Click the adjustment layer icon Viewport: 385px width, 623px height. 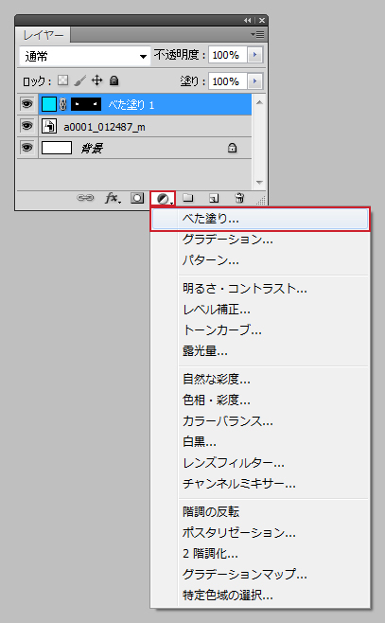[x=163, y=198]
